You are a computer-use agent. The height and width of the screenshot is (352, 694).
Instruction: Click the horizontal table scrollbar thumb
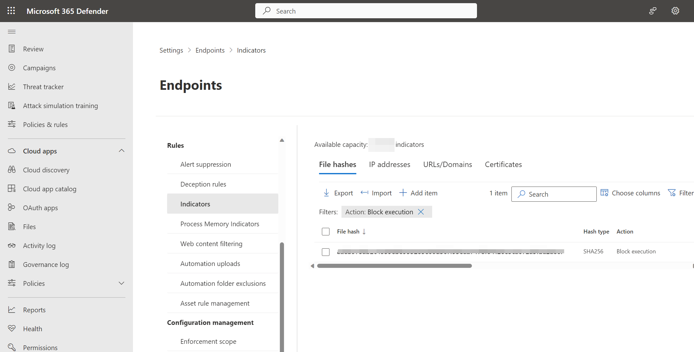[x=394, y=266]
